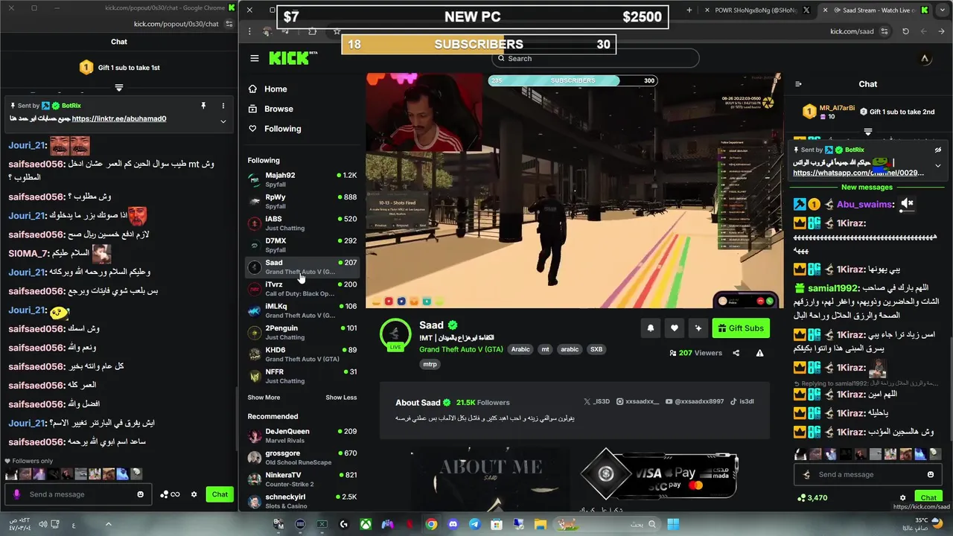This screenshot has width=953, height=536.
Task: Open is3dl TikTok link
Action: 742,401
